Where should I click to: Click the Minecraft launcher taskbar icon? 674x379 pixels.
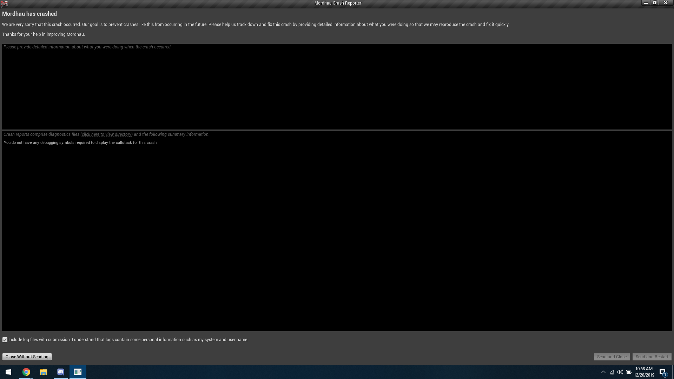coord(77,372)
